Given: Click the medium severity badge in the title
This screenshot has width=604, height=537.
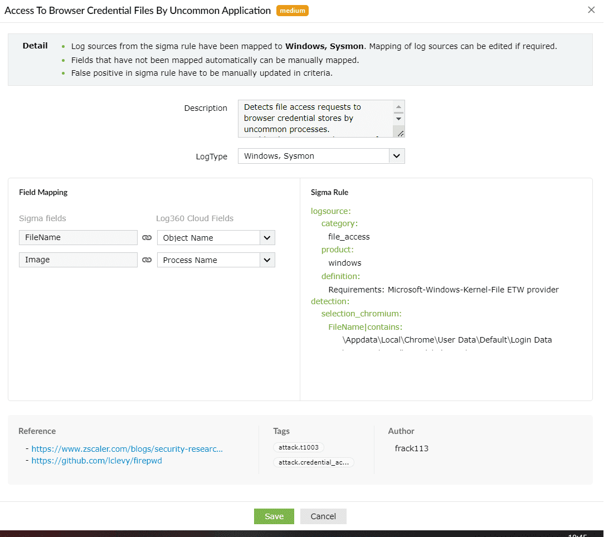Looking at the screenshot, I should [292, 10].
